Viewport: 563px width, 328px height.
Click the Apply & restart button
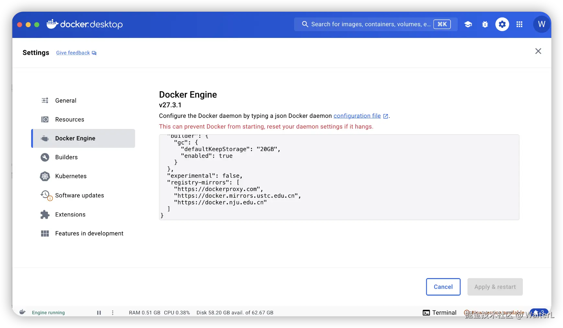pos(495,287)
